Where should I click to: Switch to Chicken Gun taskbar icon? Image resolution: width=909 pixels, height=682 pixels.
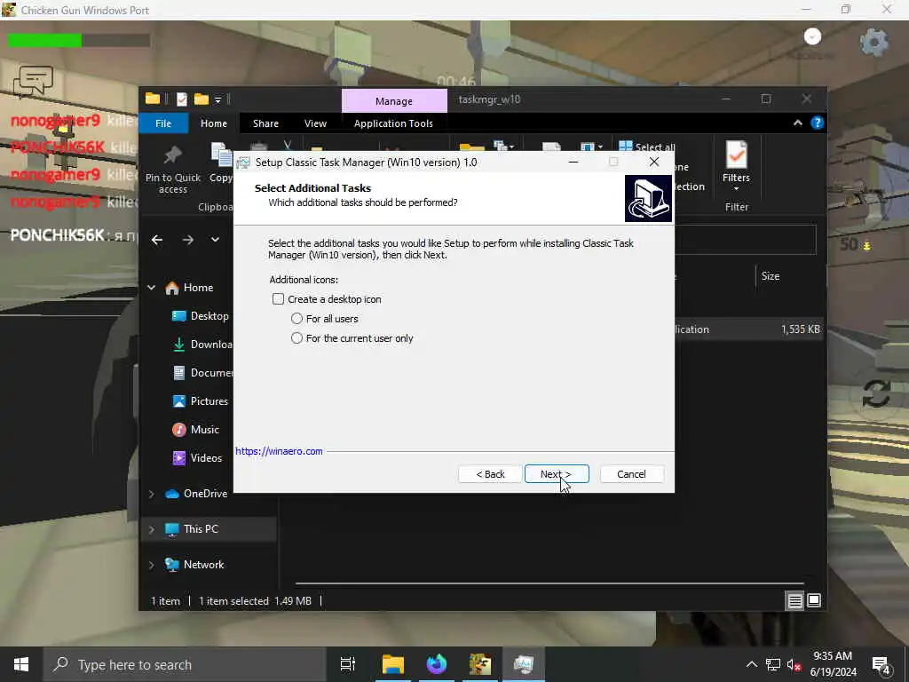click(x=480, y=664)
